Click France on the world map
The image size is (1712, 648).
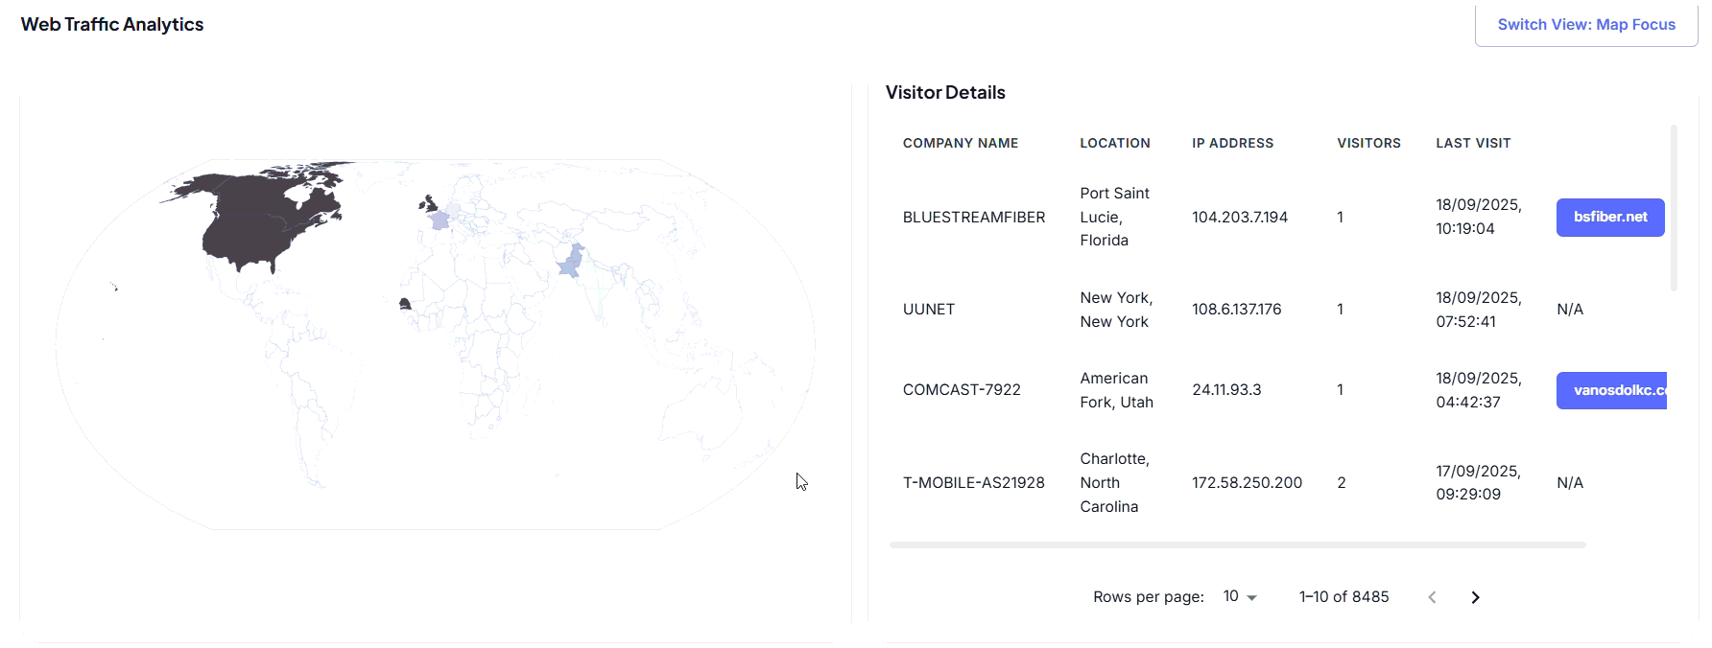440,220
